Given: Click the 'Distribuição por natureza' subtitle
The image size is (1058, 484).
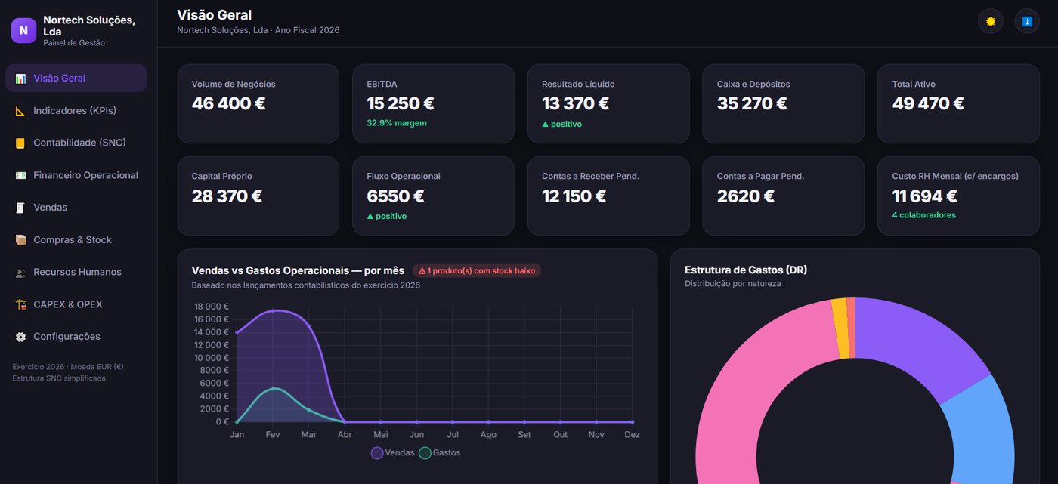Looking at the screenshot, I should pos(733,284).
